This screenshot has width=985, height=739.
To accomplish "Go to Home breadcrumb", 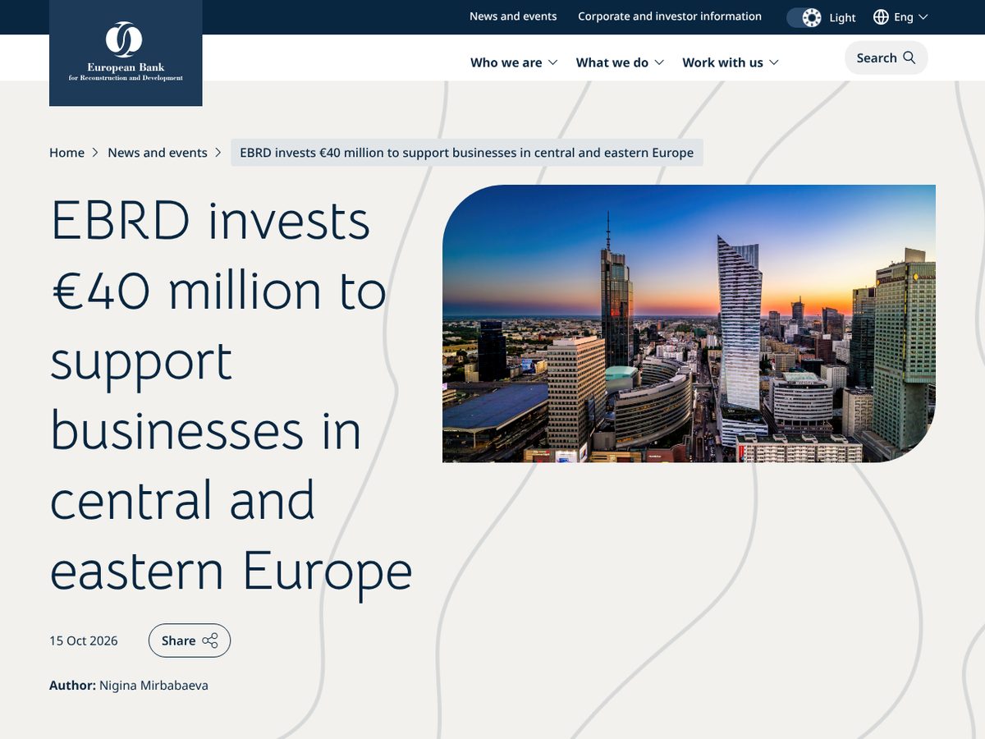I will coord(66,153).
